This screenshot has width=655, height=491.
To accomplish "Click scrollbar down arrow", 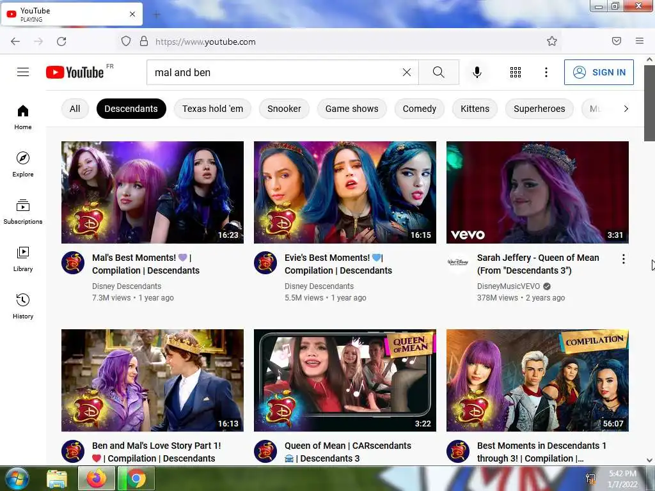I will point(650,460).
